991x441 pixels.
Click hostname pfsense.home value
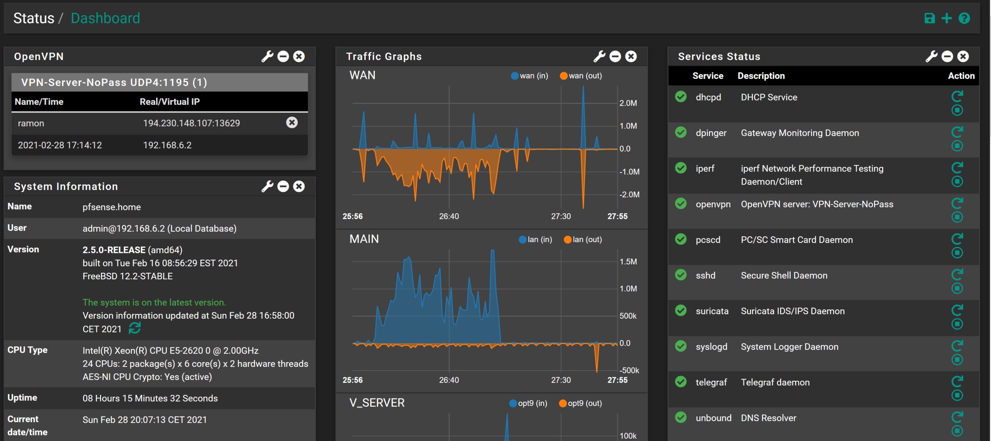point(111,207)
